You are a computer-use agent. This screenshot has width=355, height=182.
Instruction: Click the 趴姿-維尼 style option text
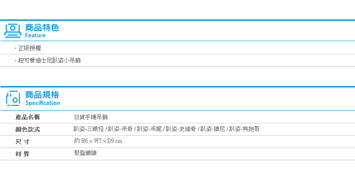(x=213, y=129)
